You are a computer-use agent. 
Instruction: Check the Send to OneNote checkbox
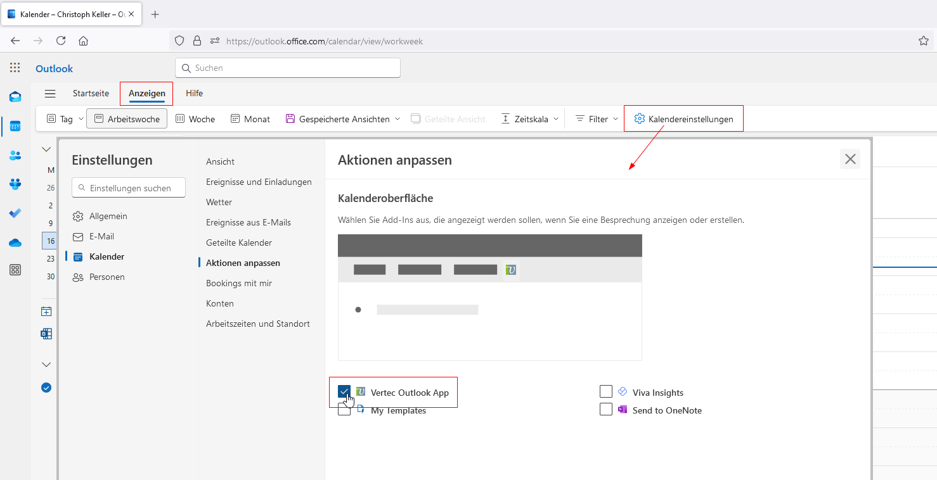coord(606,410)
